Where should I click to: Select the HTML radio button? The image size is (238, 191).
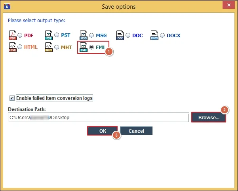20,47
